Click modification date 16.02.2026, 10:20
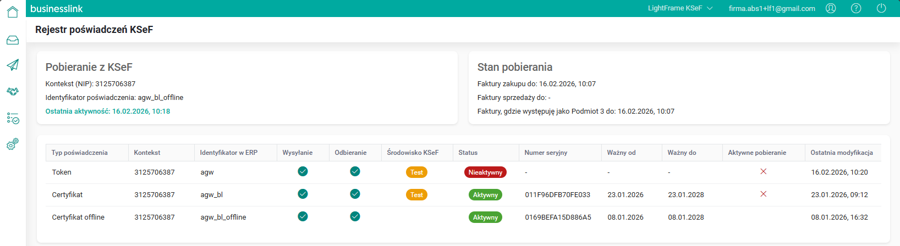 [839, 172]
